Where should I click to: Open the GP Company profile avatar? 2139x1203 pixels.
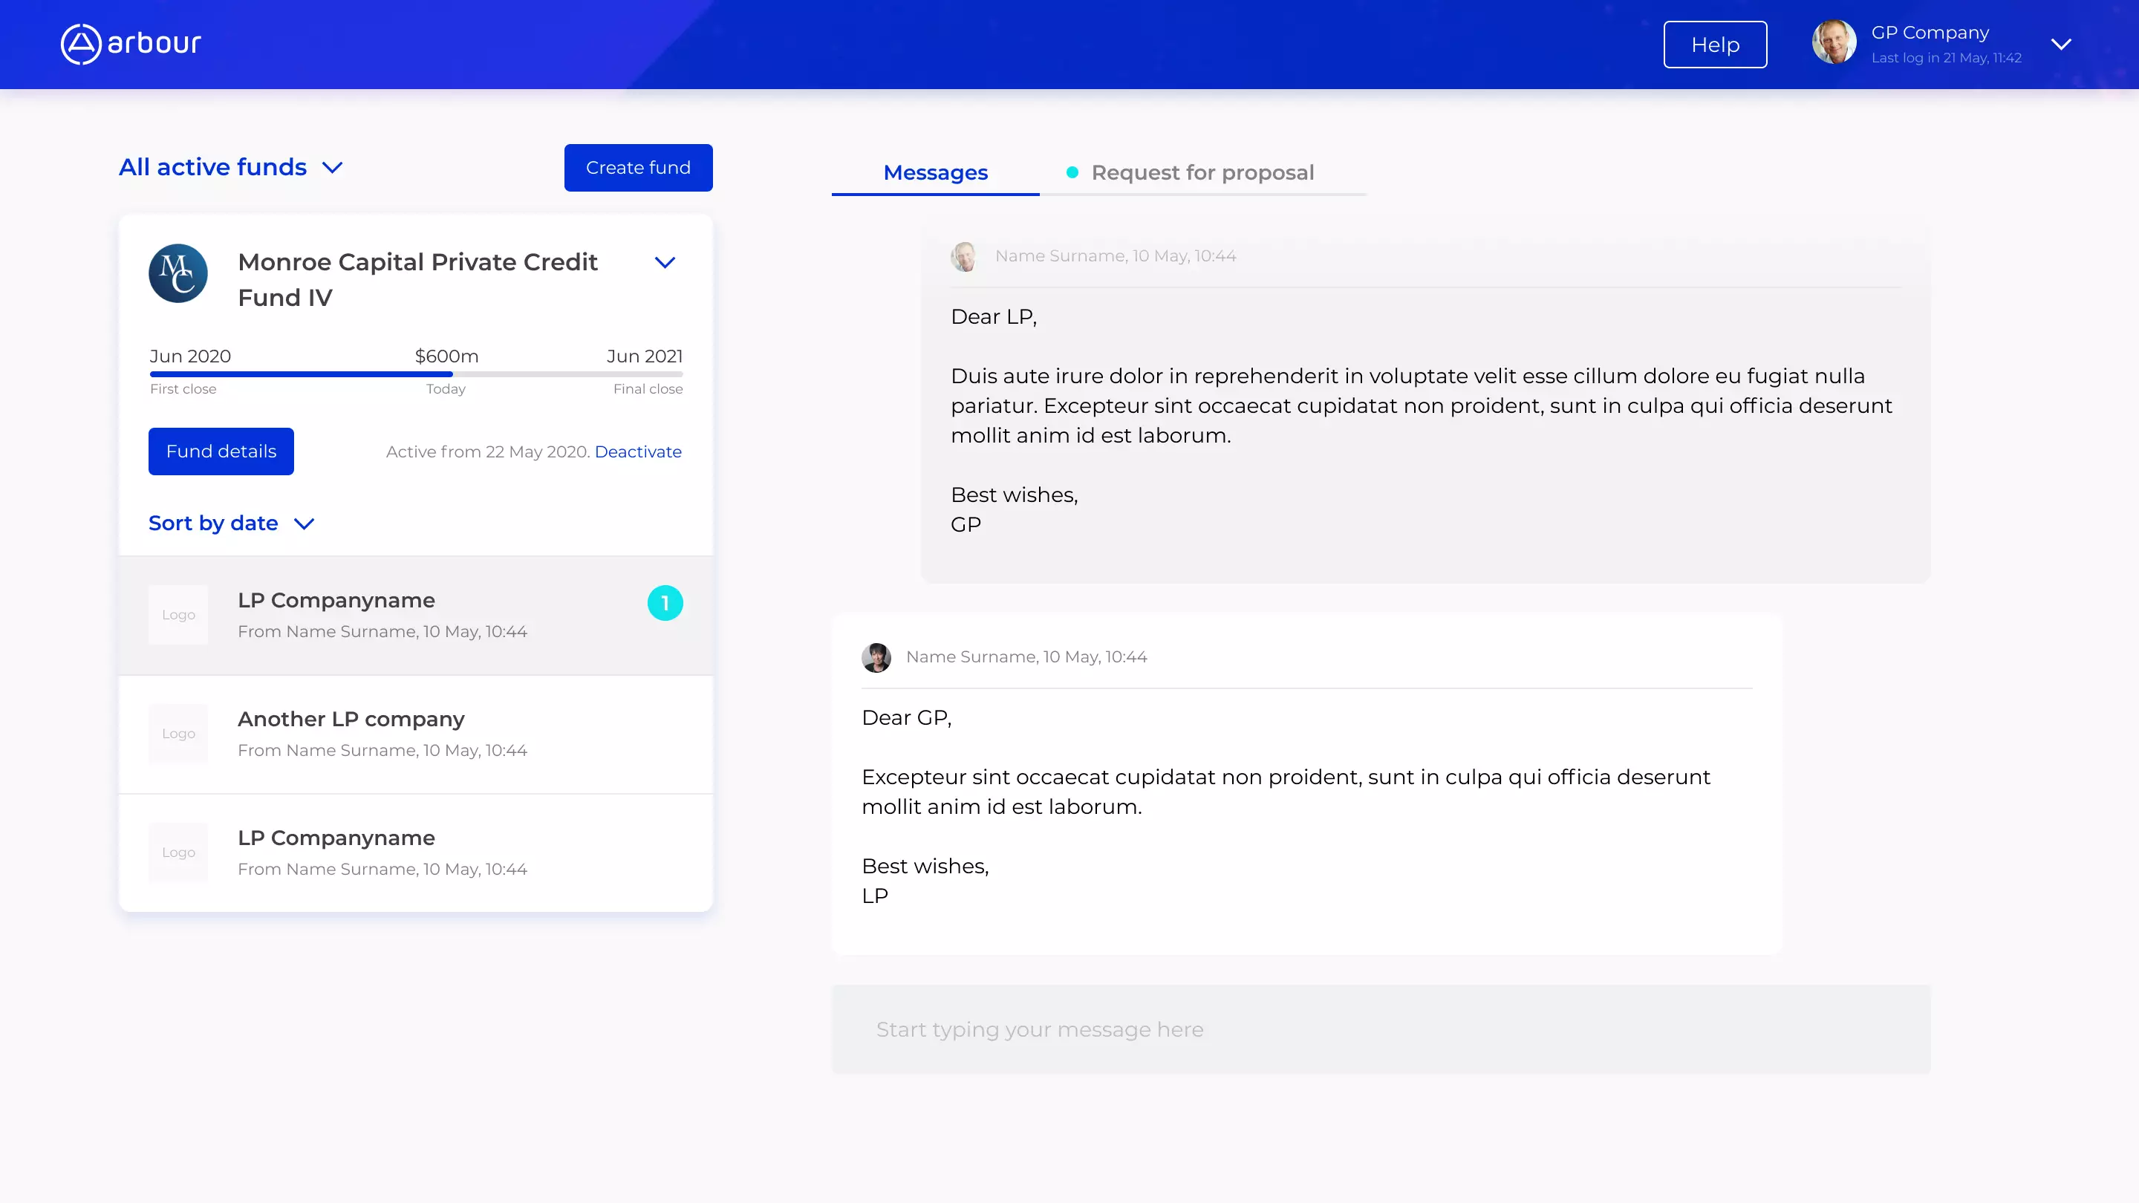click(x=1834, y=42)
